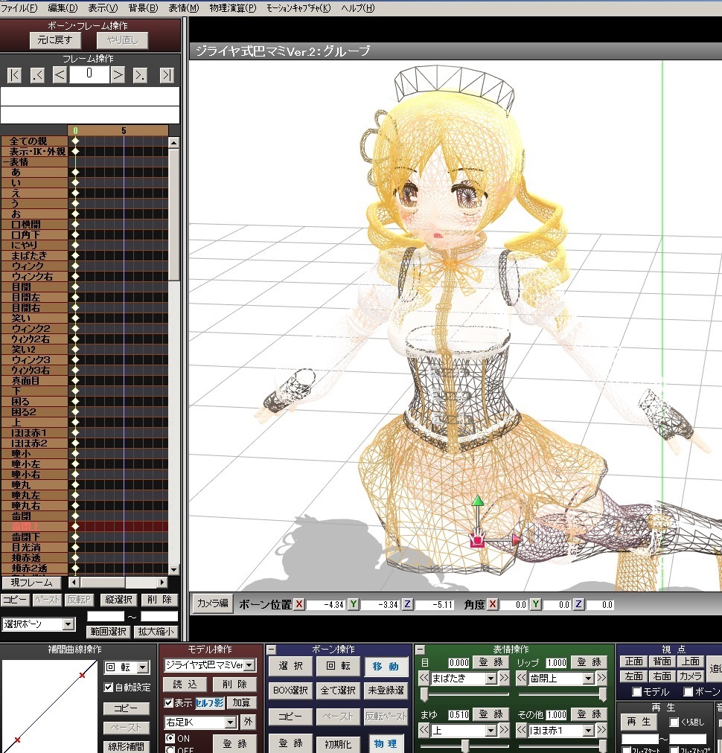Enable the くり返し repeat checkbox
This screenshot has height=753, width=722.
(x=674, y=722)
